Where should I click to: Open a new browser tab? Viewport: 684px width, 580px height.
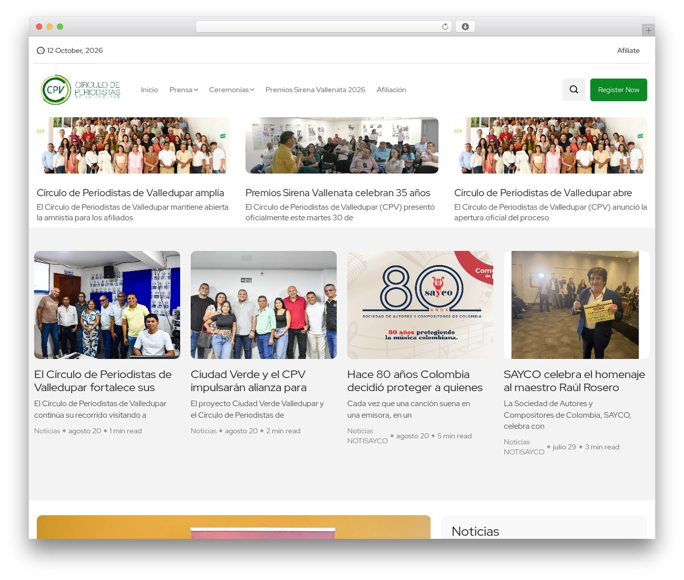[648, 30]
